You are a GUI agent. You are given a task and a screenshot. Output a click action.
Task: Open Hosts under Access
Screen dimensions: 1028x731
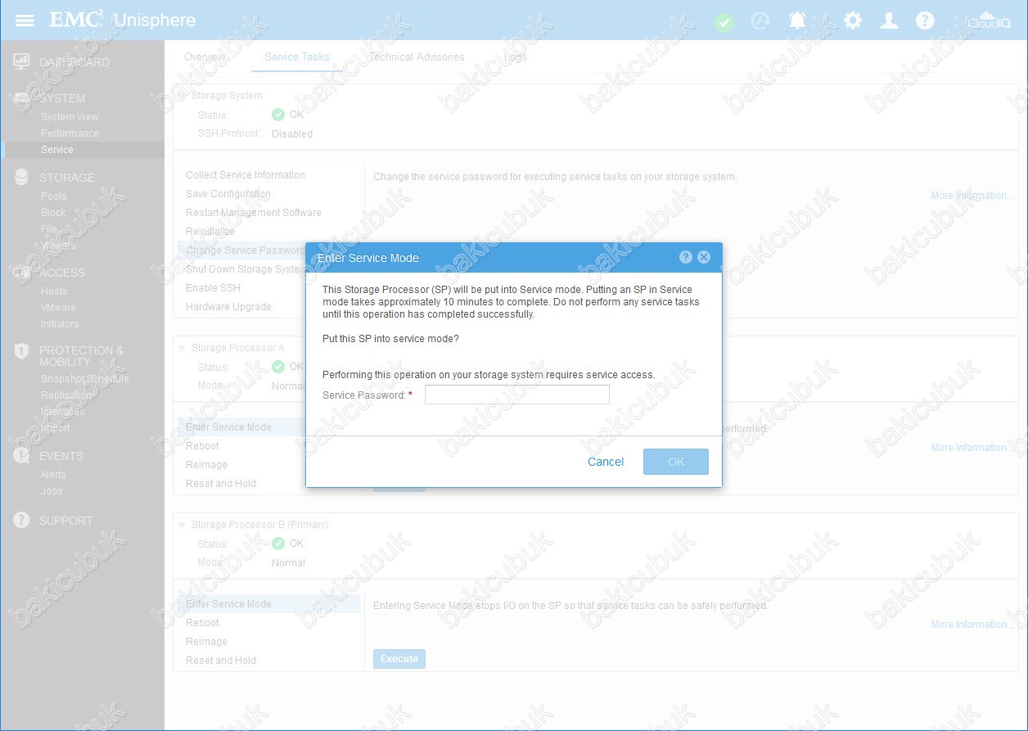pyautogui.click(x=54, y=291)
